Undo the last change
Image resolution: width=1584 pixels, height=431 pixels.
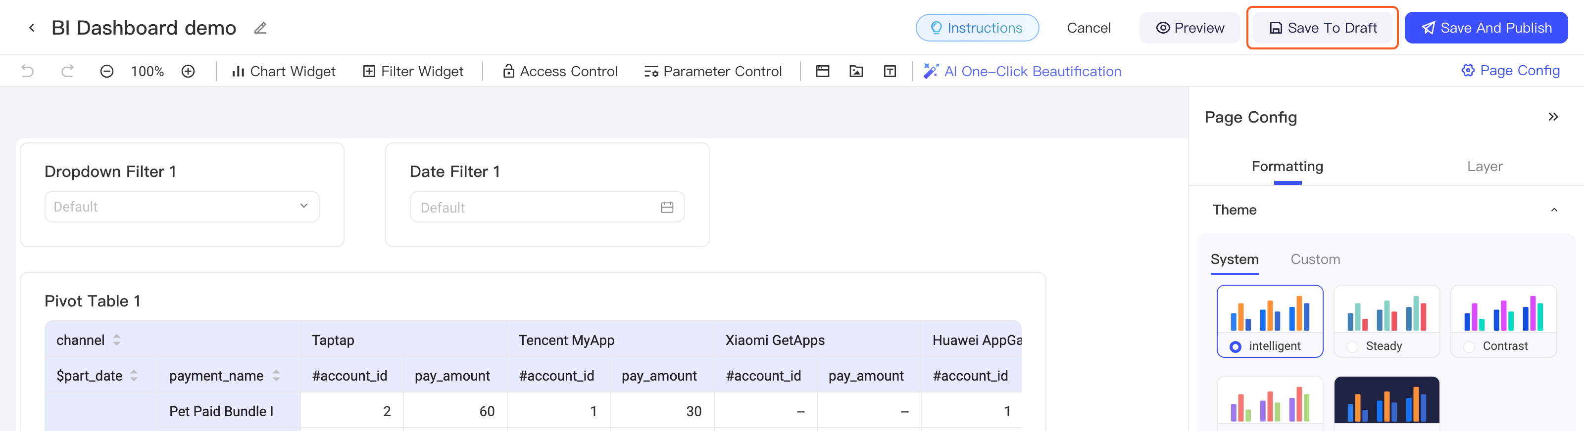click(x=28, y=71)
